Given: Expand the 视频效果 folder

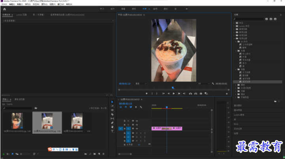Looking at the screenshot, I should pos(234,35).
